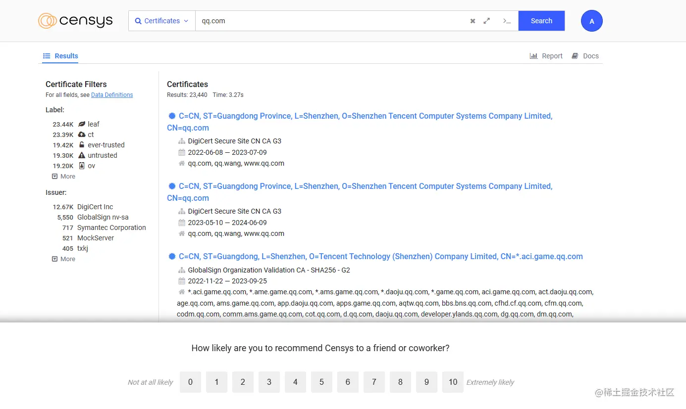
Task: Filter by the leaf label
Action: click(94, 124)
